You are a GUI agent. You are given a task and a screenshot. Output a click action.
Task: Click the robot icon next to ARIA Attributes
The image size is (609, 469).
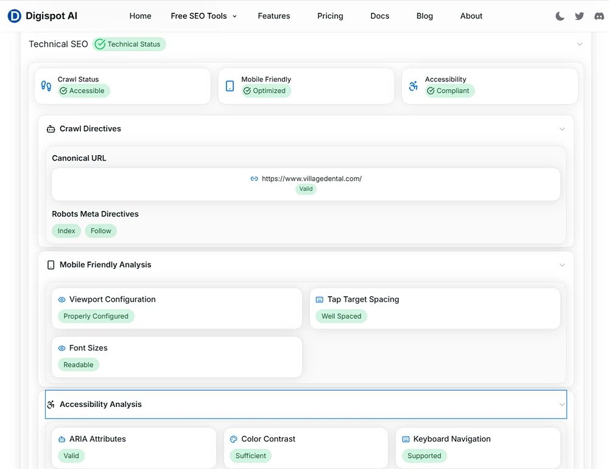pyautogui.click(x=62, y=439)
